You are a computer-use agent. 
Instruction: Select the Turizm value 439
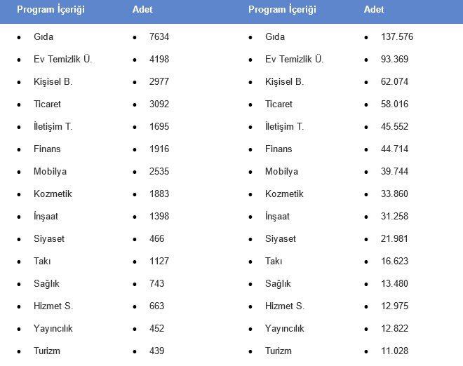click(156, 351)
